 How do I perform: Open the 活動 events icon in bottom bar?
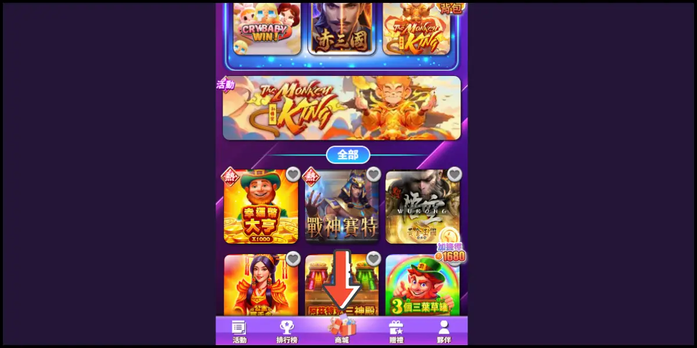point(239,332)
